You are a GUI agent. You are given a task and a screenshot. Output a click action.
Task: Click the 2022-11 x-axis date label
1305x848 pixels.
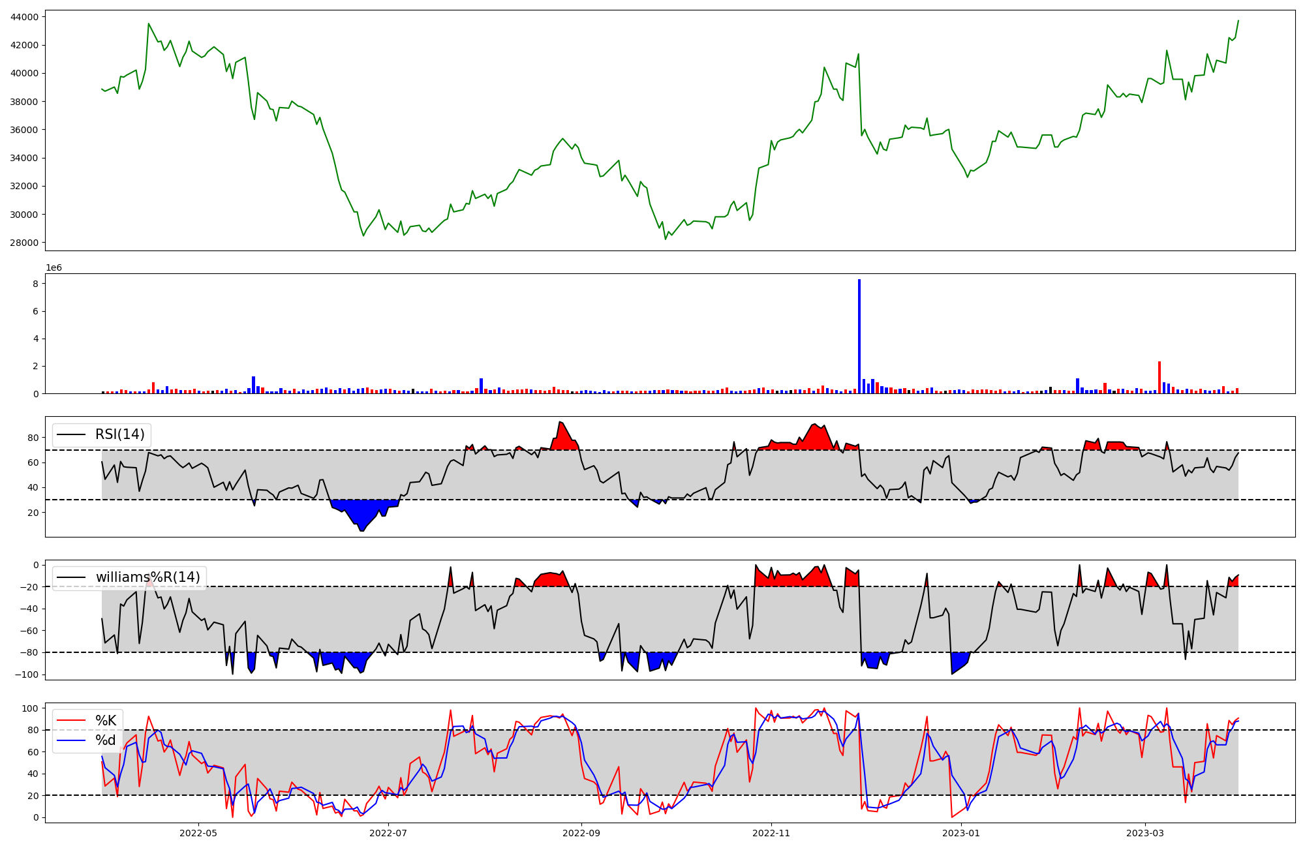click(x=771, y=833)
